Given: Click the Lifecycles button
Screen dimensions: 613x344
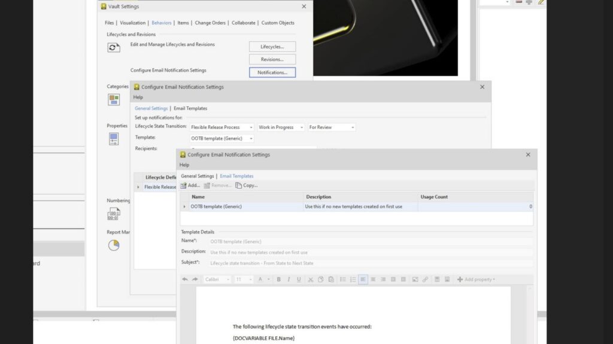Looking at the screenshot, I should tap(272, 46).
